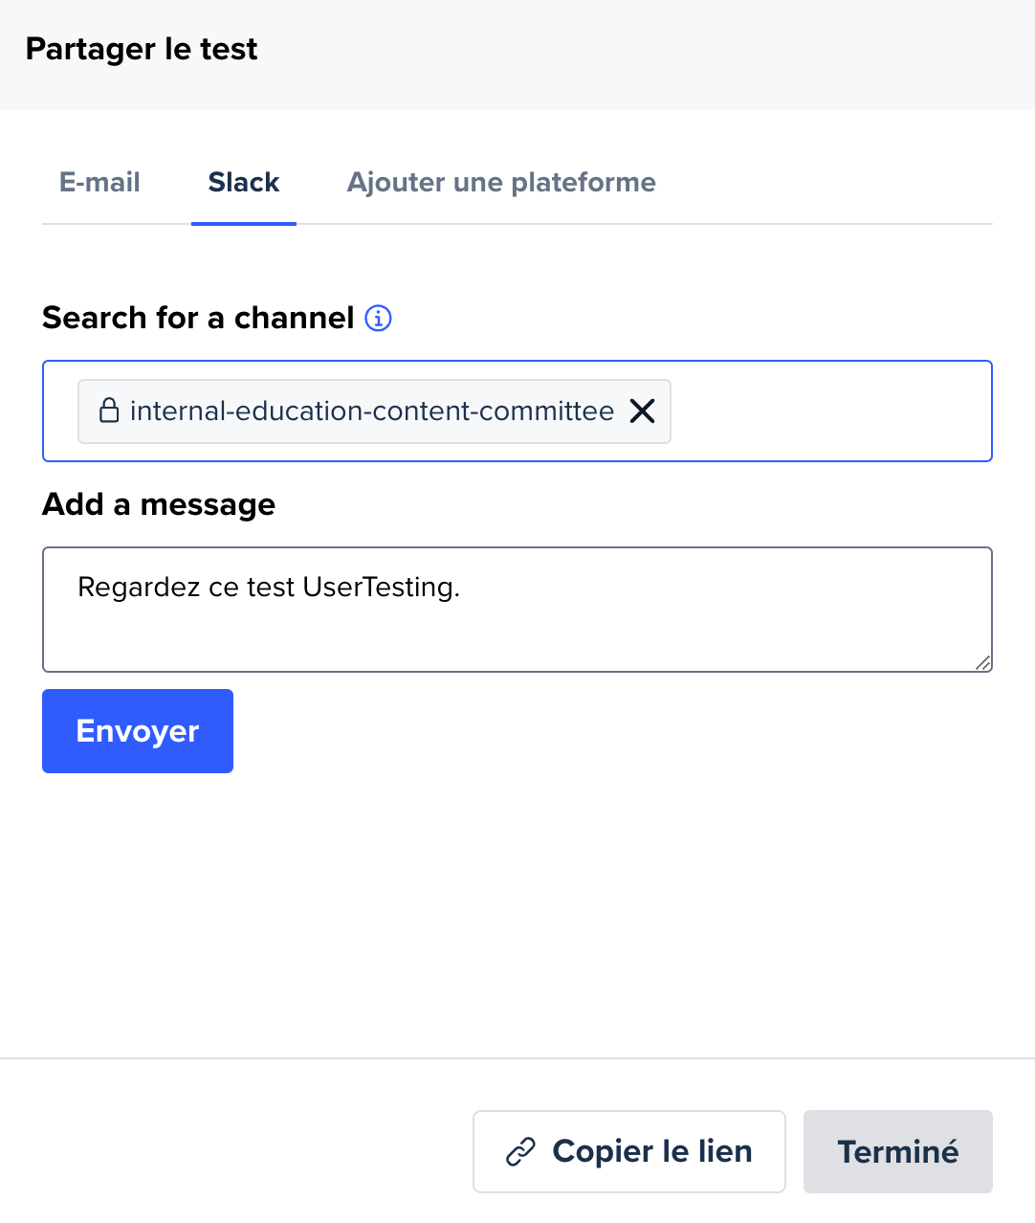Close the dialog with the Terminé button
The width and height of the screenshot is (1035, 1223).
[898, 1151]
